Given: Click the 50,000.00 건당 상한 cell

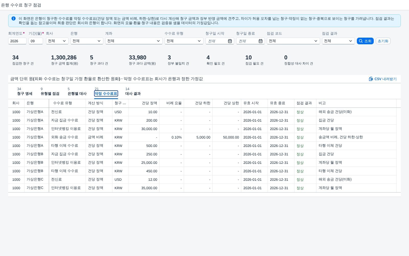Looking at the screenshot, I should click(x=227, y=137).
